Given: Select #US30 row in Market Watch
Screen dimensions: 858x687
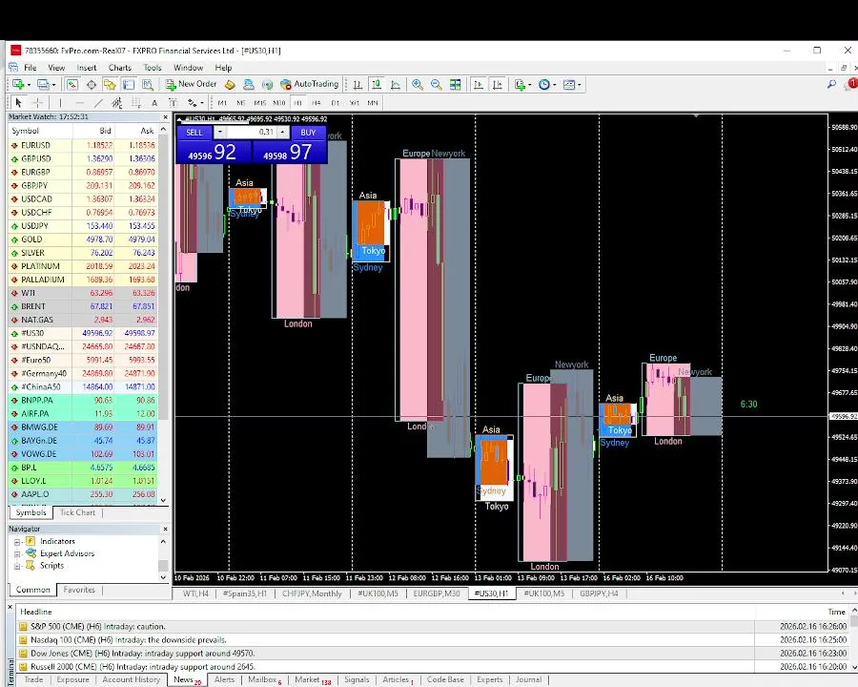Looking at the screenshot, I should [83, 333].
